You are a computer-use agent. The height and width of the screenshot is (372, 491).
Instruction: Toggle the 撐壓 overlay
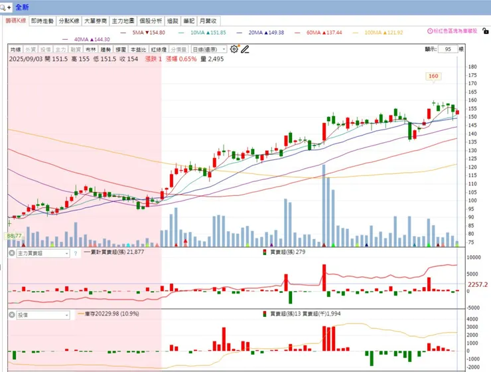pyautogui.click(x=121, y=50)
